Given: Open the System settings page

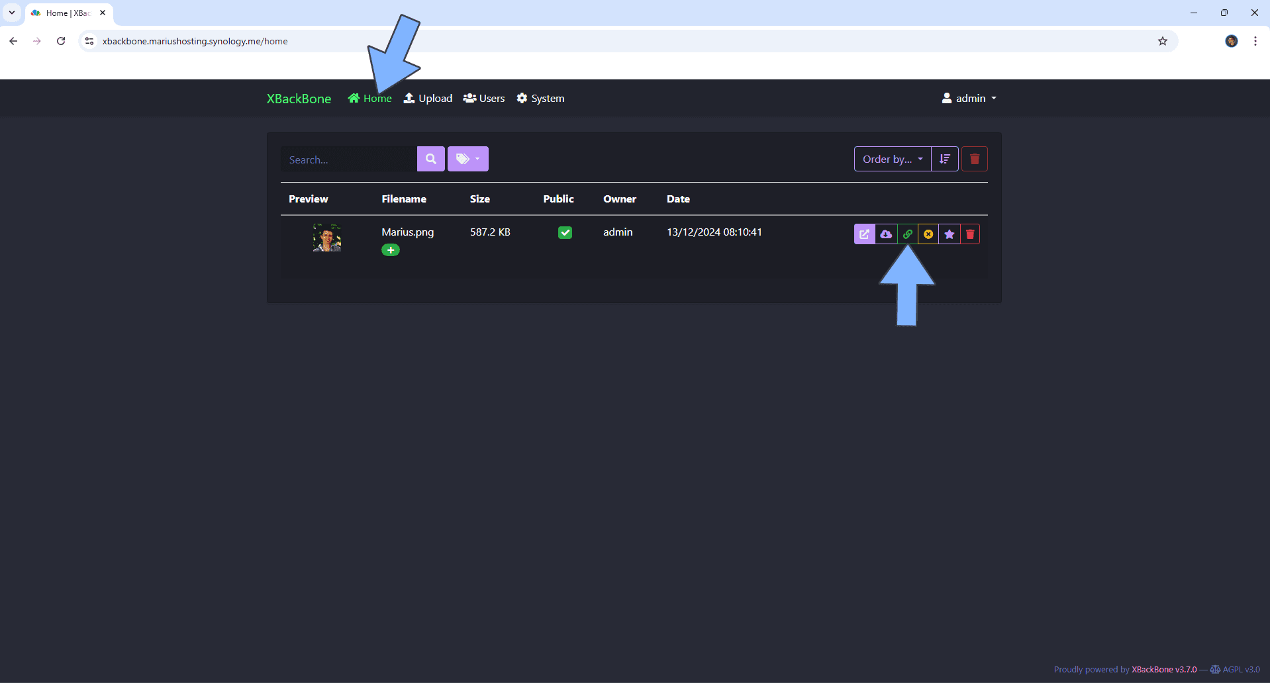Looking at the screenshot, I should tap(540, 99).
